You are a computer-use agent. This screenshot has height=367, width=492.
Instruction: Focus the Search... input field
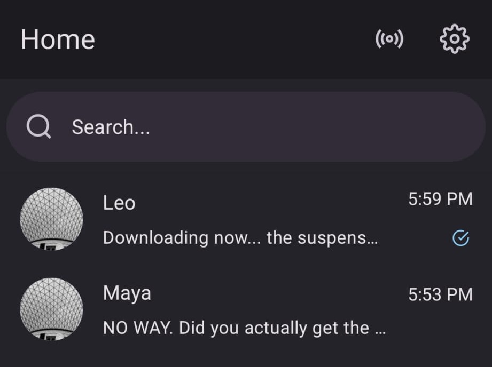267,127
